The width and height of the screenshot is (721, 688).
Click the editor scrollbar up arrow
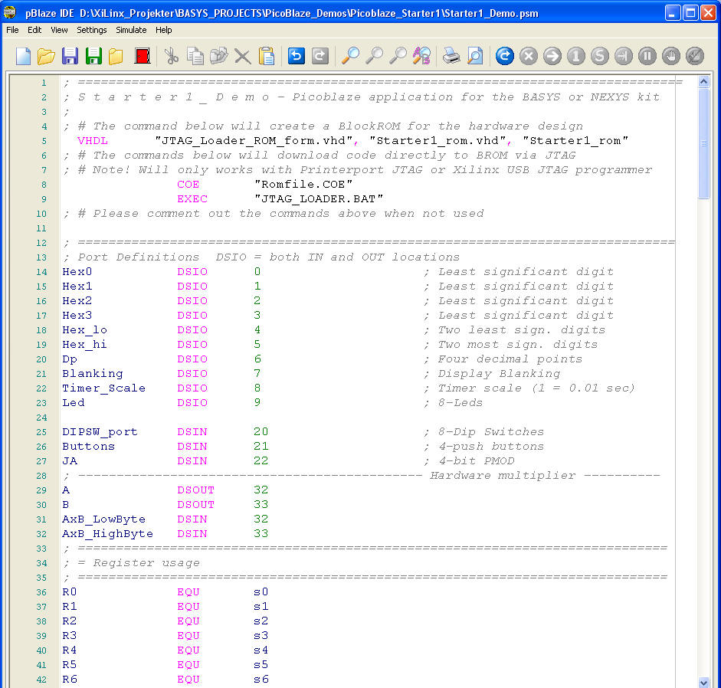[703, 82]
